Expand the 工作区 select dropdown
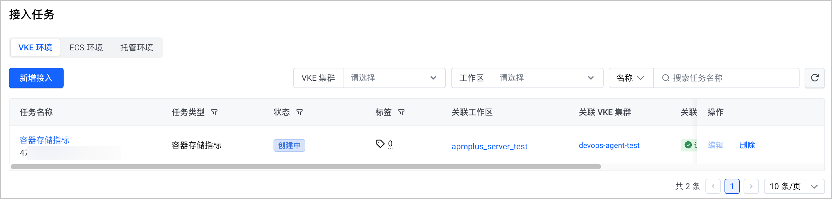Viewport: 832px width, 199px height. click(547, 78)
